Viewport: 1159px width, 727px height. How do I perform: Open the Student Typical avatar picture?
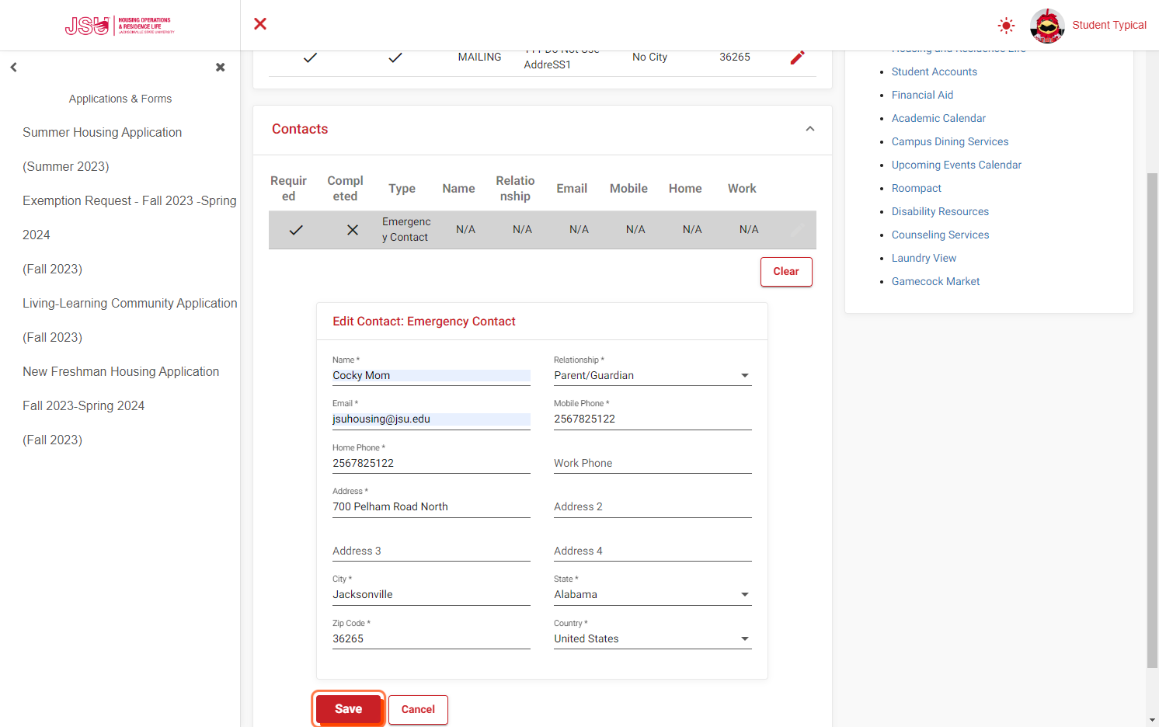point(1047,26)
